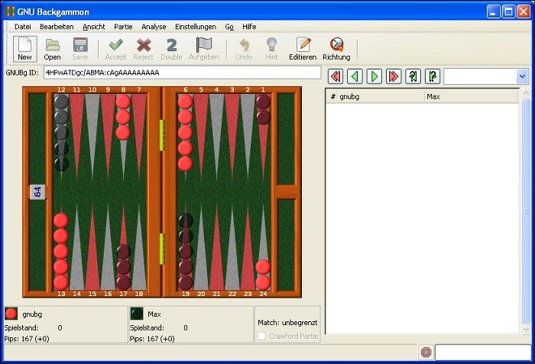Click the GNU Backgammon title bar app icon

pyautogui.click(x=10, y=11)
